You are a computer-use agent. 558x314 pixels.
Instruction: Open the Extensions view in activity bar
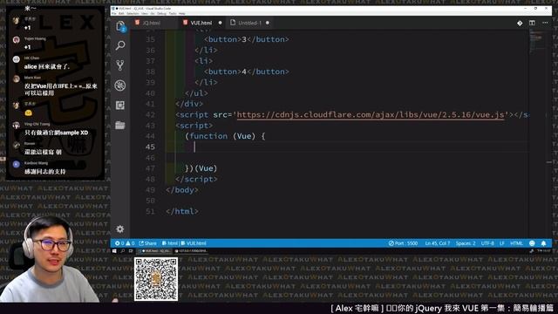(x=120, y=105)
